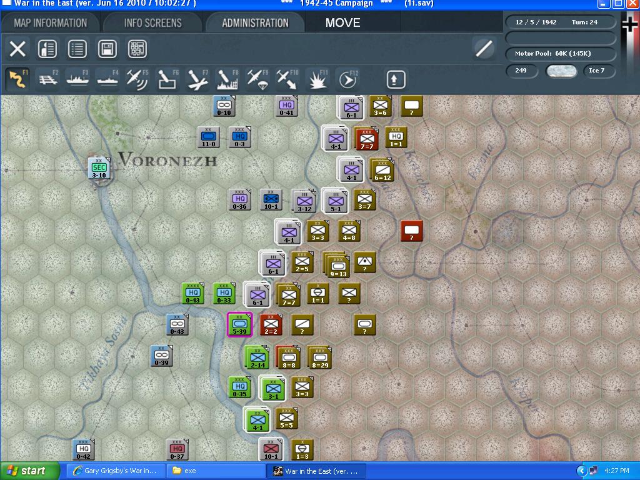Select the Soviet 1=3 unit

(x=302, y=449)
